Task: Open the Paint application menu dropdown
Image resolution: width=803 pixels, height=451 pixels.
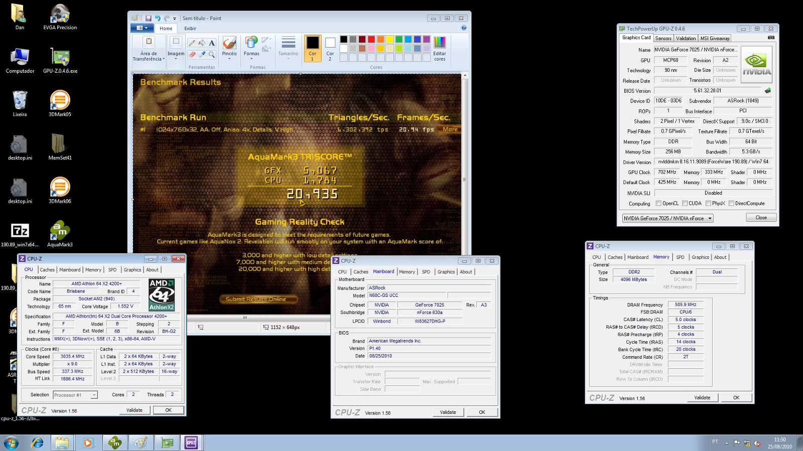Action: click(143, 28)
